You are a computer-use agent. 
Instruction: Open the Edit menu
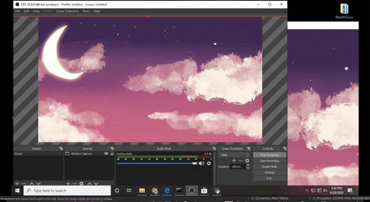coord(27,11)
